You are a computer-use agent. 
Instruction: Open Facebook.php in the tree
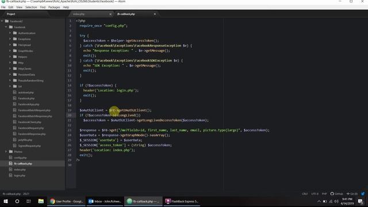[x=26, y=98]
